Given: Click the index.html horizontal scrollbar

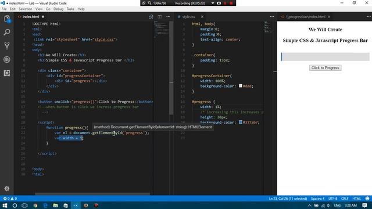Looking at the screenshot, I should click(92, 194).
